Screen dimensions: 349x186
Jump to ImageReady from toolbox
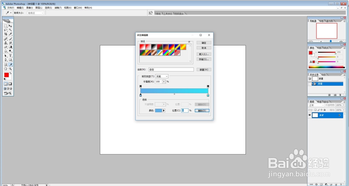pyautogui.click(x=8, y=93)
